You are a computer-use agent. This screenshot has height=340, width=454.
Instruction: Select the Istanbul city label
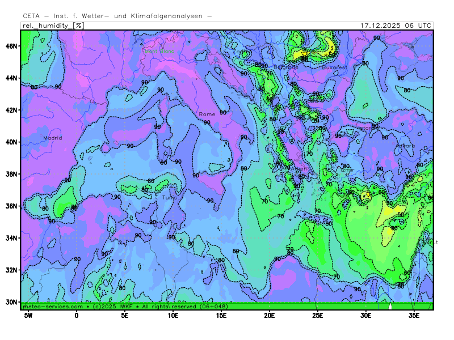(x=368, y=127)
